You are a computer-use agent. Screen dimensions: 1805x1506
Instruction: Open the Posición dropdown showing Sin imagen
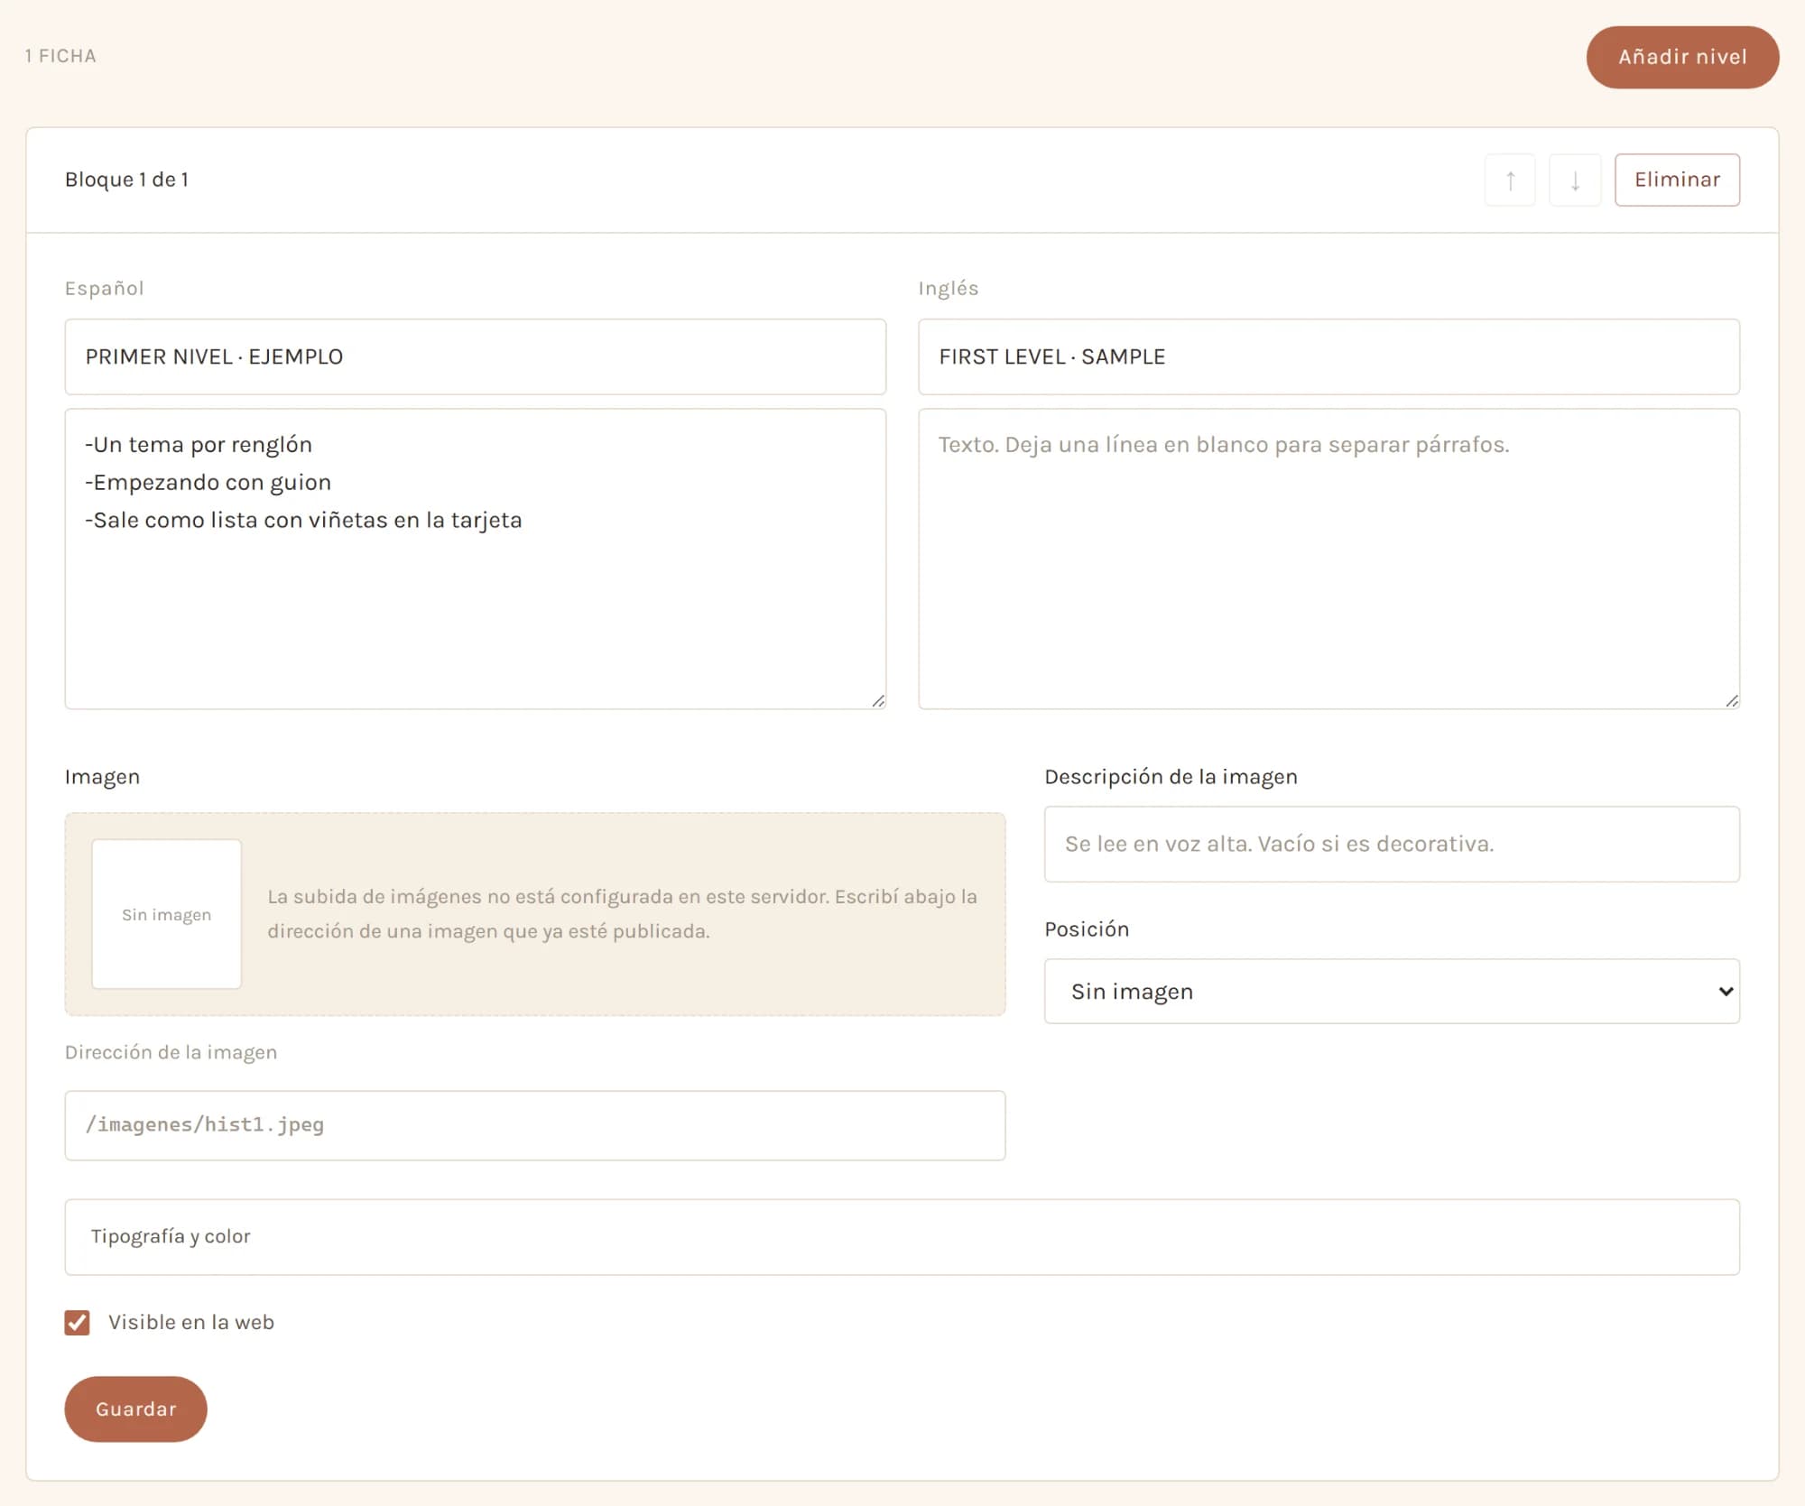click(x=1392, y=991)
